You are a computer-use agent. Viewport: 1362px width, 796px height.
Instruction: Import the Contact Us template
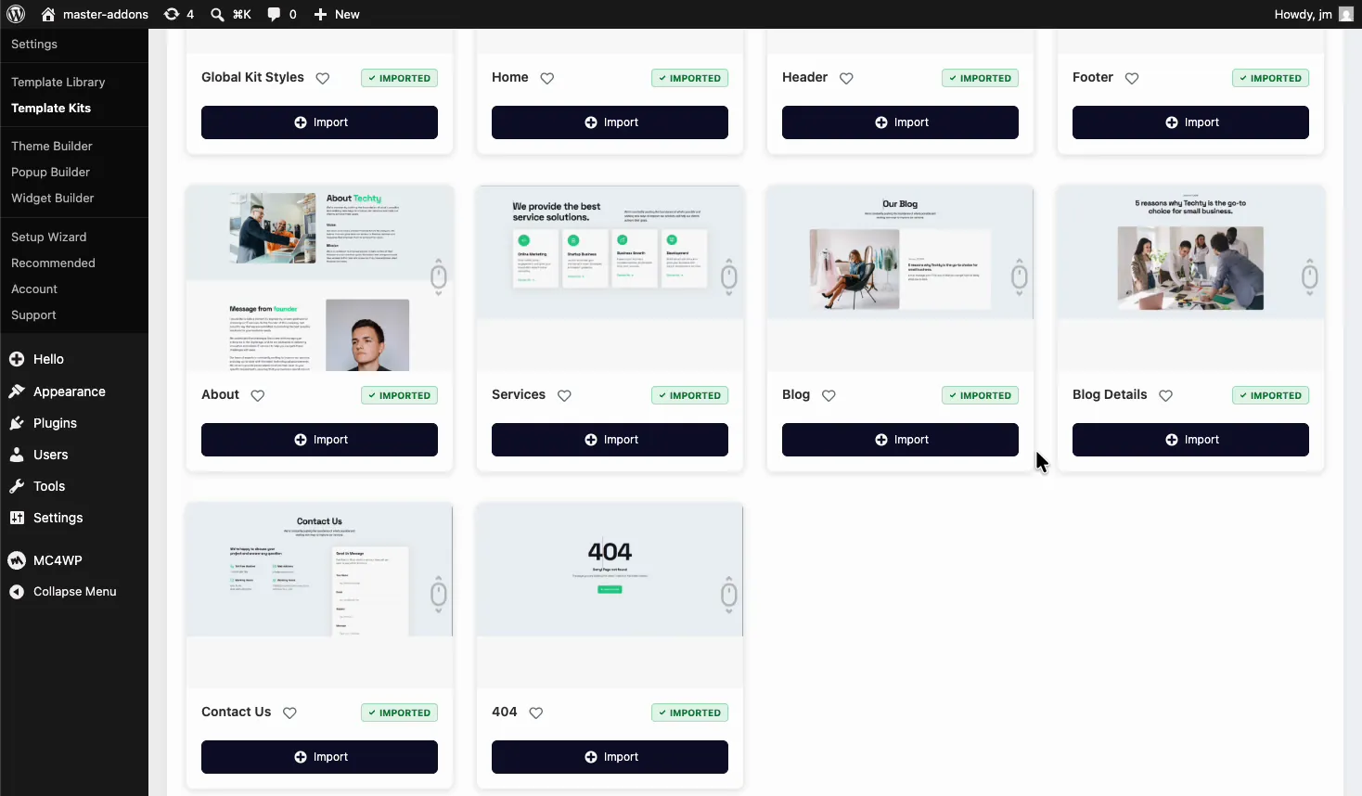coord(319,757)
